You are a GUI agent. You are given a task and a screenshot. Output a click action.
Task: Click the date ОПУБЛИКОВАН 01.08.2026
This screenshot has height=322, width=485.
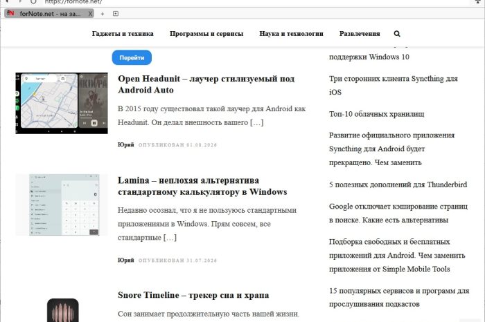177,145
